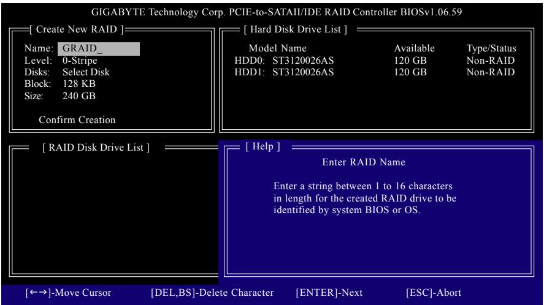This screenshot has height=305, width=544.
Task: Select the RAID Name input field GRAID_
Action: pyautogui.click(x=99, y=49)
